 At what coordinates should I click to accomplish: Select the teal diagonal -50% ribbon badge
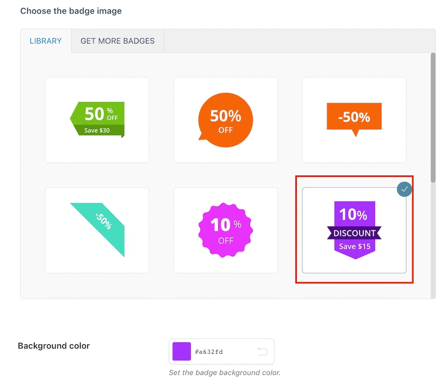tap(97, 230)
